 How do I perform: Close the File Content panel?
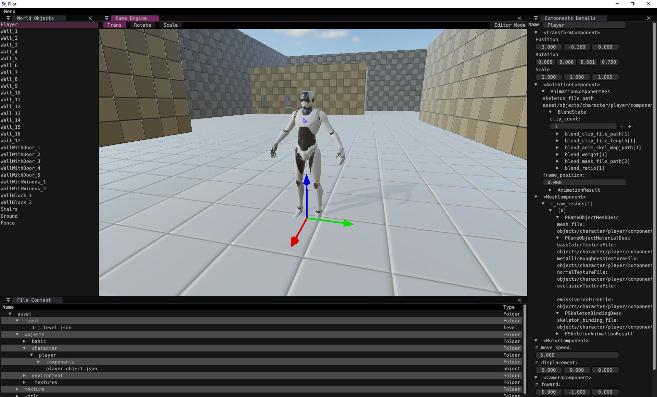[519, 300]
